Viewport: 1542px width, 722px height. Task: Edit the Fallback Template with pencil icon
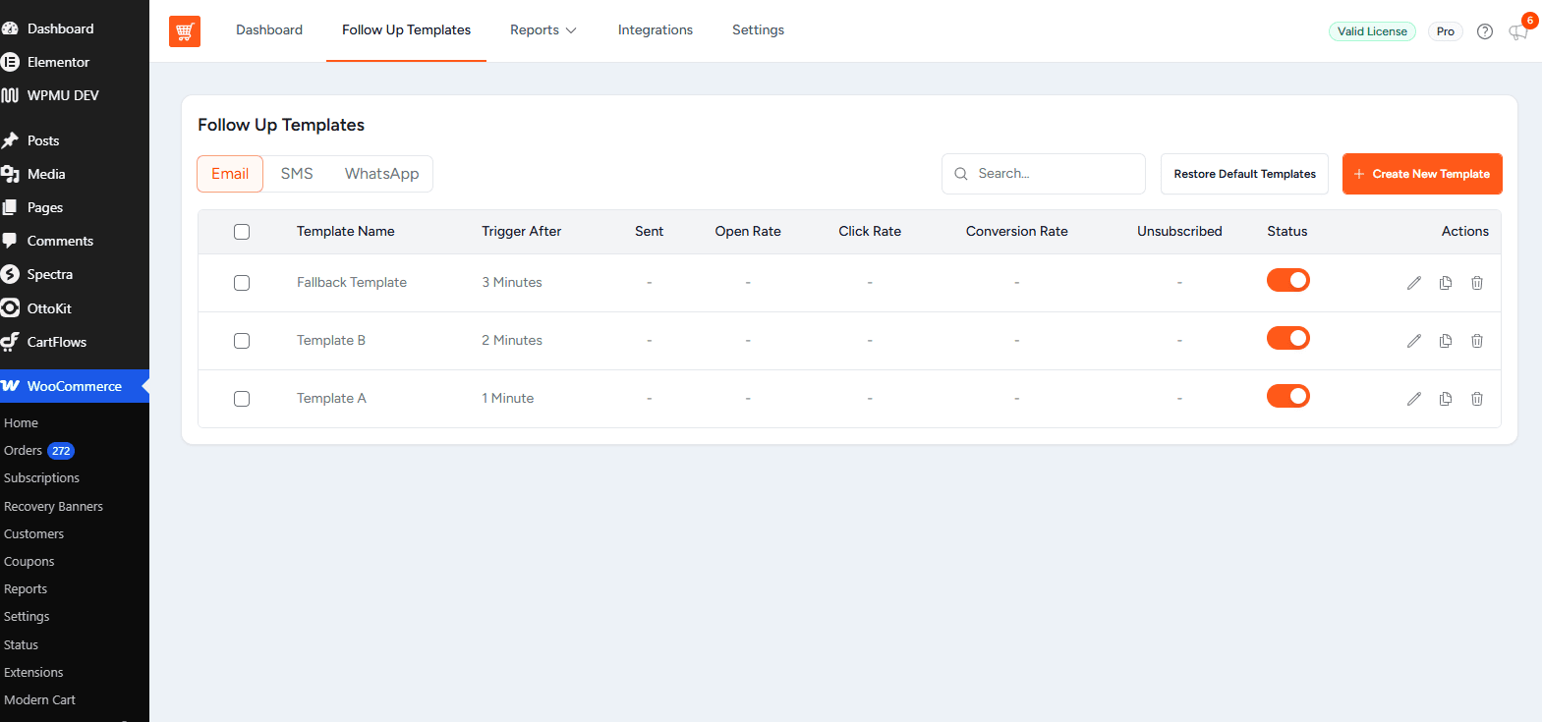[1414, 283]
